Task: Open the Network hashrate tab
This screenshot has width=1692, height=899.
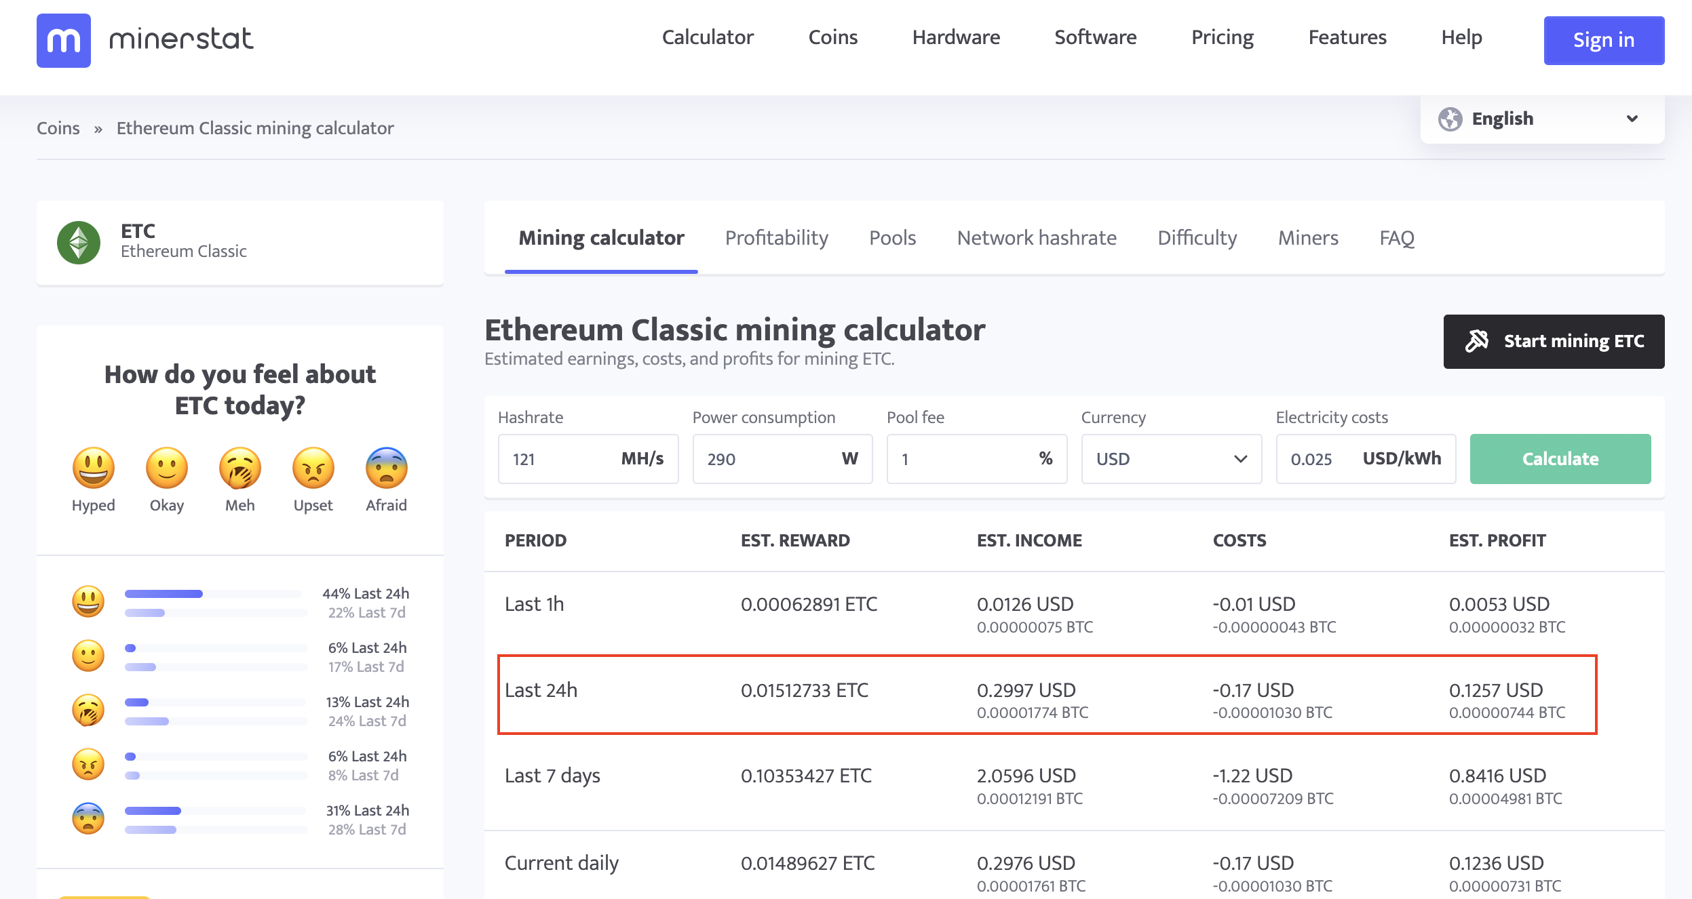Action: (1036, 237)
